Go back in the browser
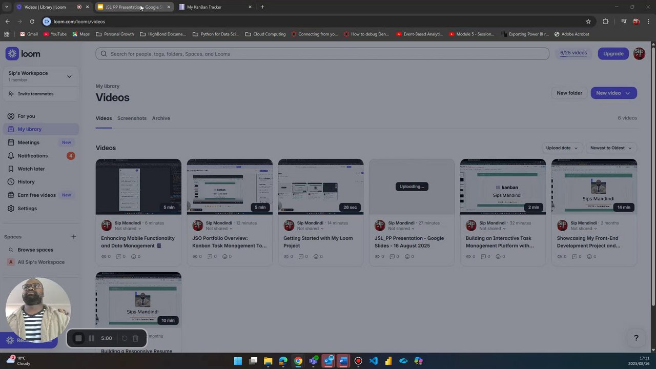 7,22
